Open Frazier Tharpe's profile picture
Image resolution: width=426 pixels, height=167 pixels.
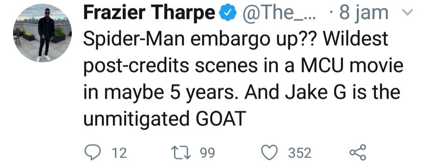42,33
